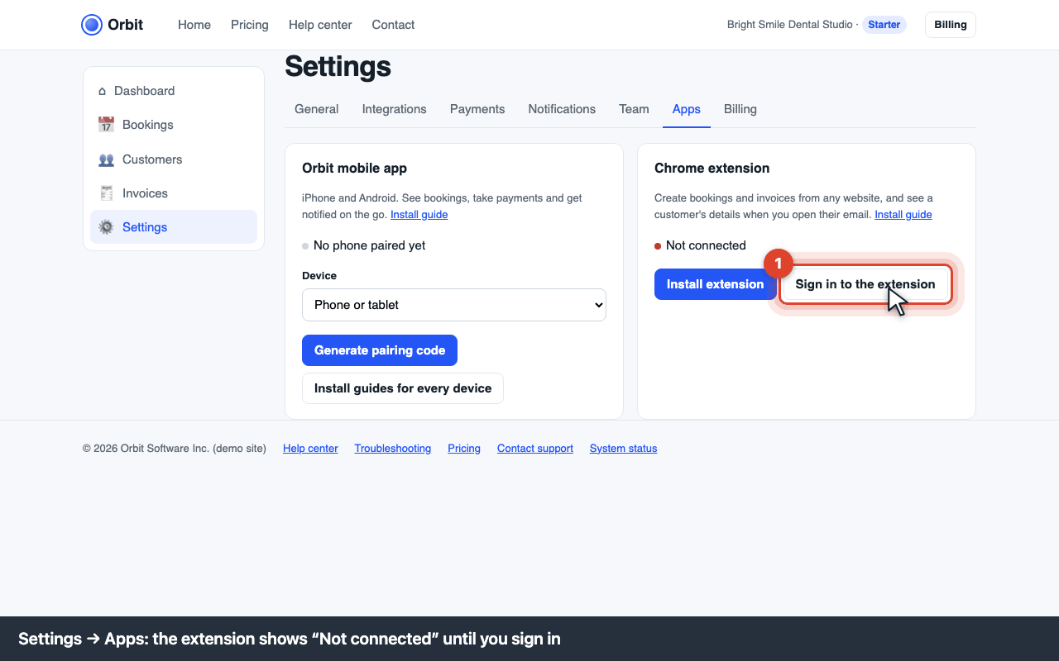Click Contact in the top navigation
Viewport: 1059px width, 661px height.
pos(393,25)
